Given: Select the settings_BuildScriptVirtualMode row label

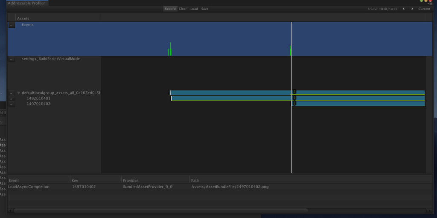Looking at the screenshot, I should pyautogui.click(x=51, y=59).
